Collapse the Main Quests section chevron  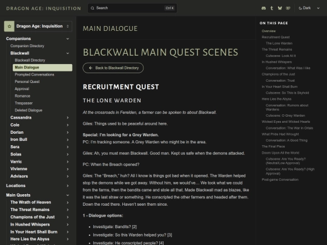pyautogui.click(x=68, y=195)
